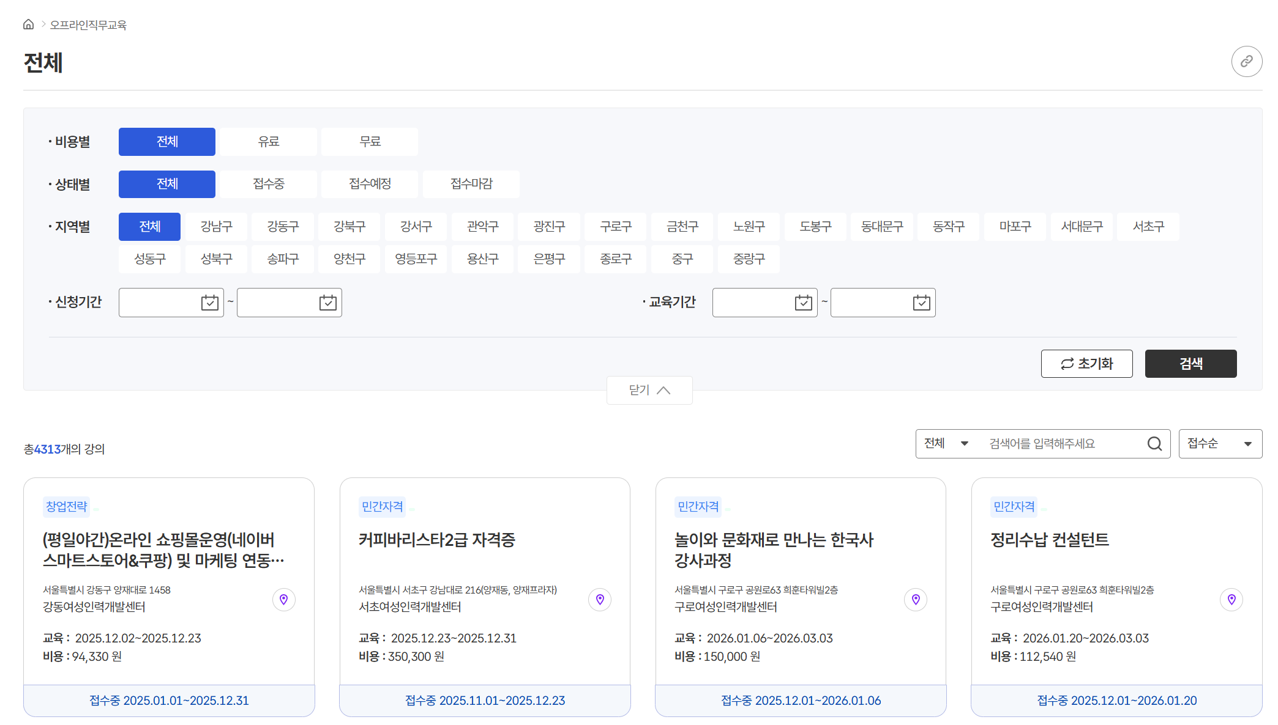Open the 신청기간 end date calendar icon
Screen dimensions: 1278x725
(x=327, y=303)
